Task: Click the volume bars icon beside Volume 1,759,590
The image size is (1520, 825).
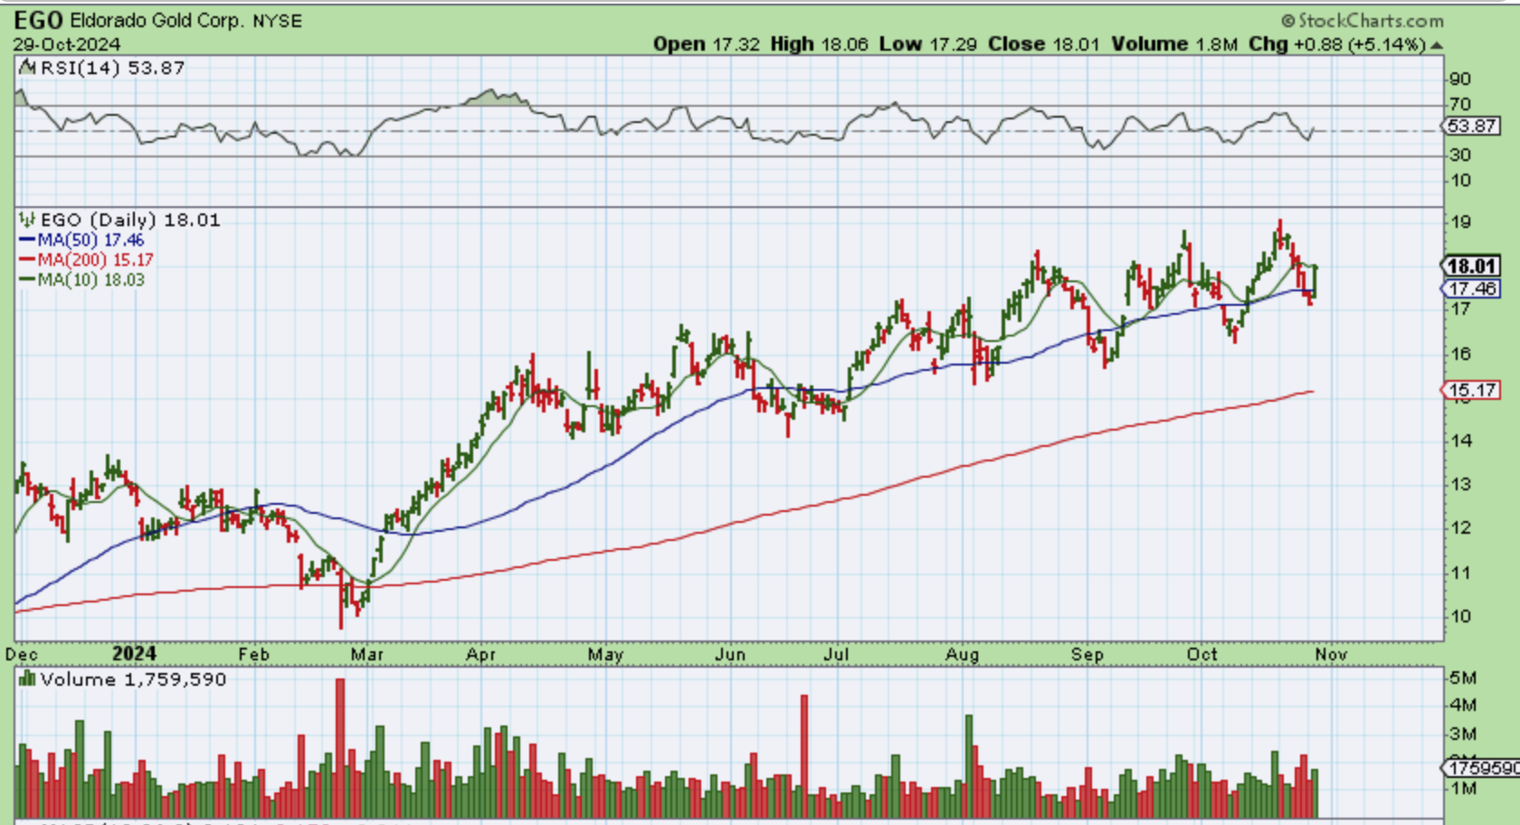Action: click(27, 679)
